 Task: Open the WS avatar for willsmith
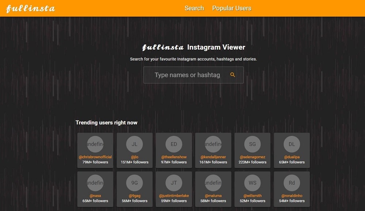pos(252,183)
